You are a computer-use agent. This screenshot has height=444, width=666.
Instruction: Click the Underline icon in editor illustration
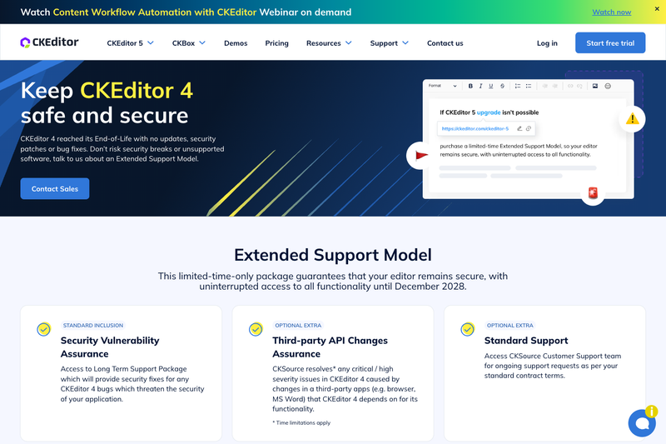tap(491, 86)
